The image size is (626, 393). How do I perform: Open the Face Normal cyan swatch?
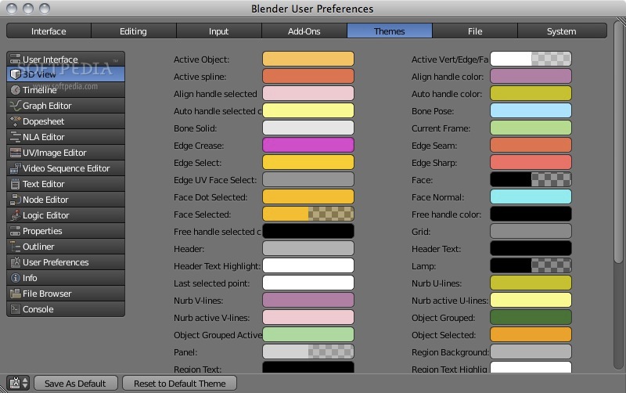[531, 197]
